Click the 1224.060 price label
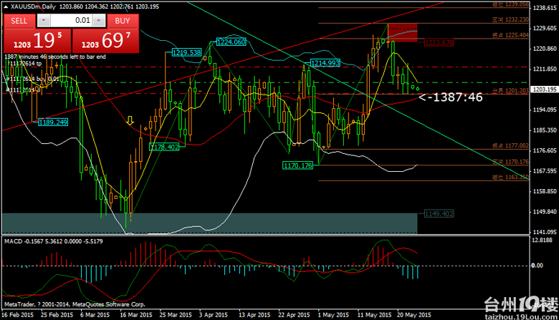The image size is (559, 320). (231, 42)
